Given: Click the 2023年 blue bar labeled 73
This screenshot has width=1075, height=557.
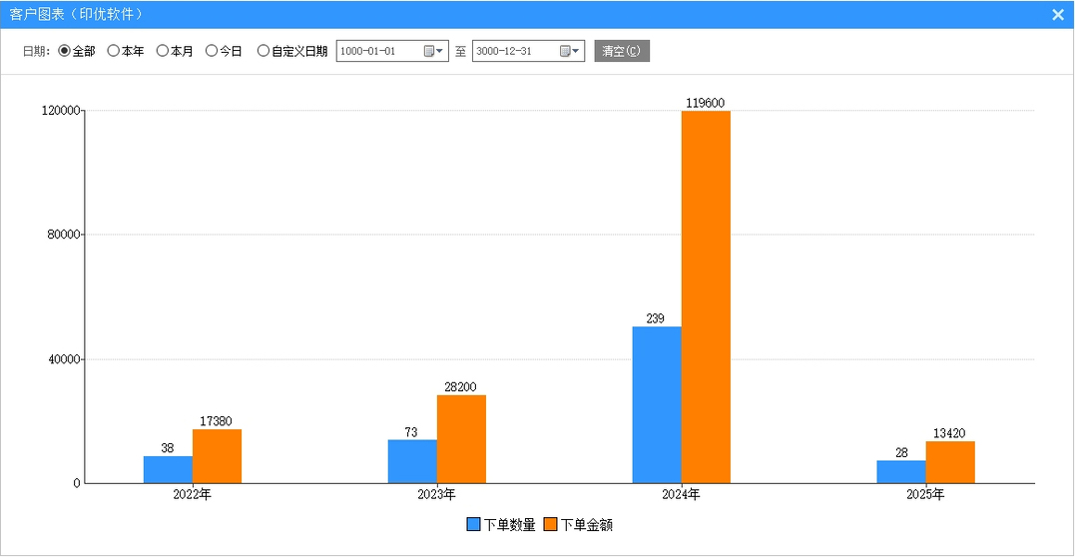Looking at the screenshot, I should [412, 461].
